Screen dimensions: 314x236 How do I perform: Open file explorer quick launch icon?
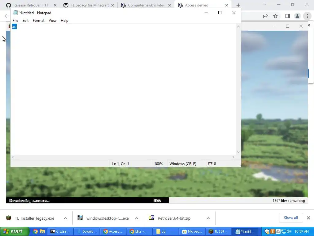click(x=42, y=231)
